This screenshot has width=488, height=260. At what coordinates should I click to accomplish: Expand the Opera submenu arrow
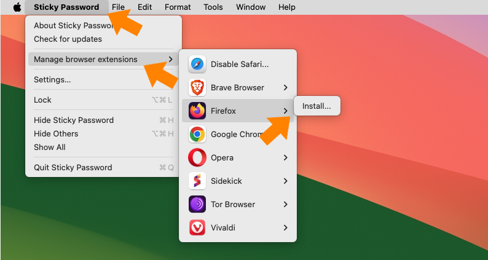pos(285,157)
